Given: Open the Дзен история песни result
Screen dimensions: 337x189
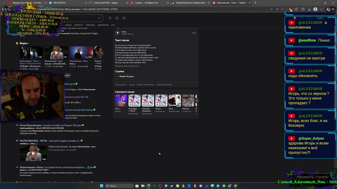Looking at the screenshot, I should [57, 167].
